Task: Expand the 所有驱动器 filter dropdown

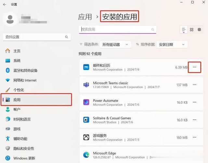Action: 116,45
